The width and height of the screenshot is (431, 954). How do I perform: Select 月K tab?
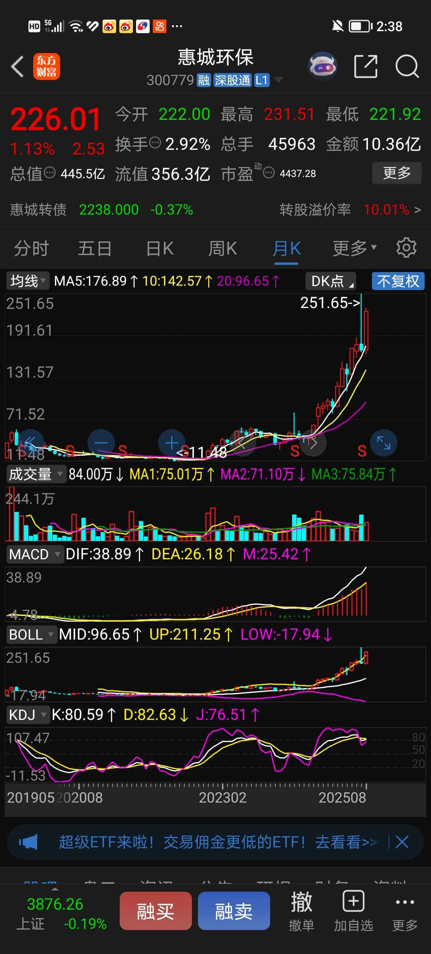point(287,248)
